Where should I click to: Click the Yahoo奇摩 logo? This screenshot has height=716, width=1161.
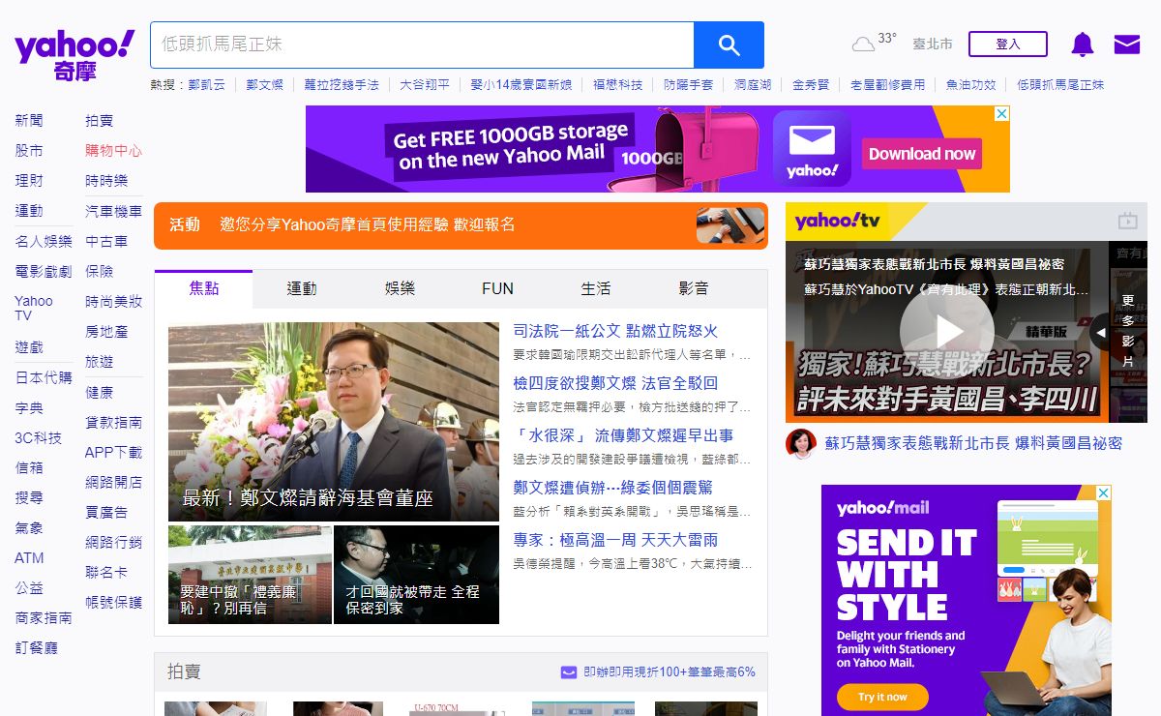(74, 54)
